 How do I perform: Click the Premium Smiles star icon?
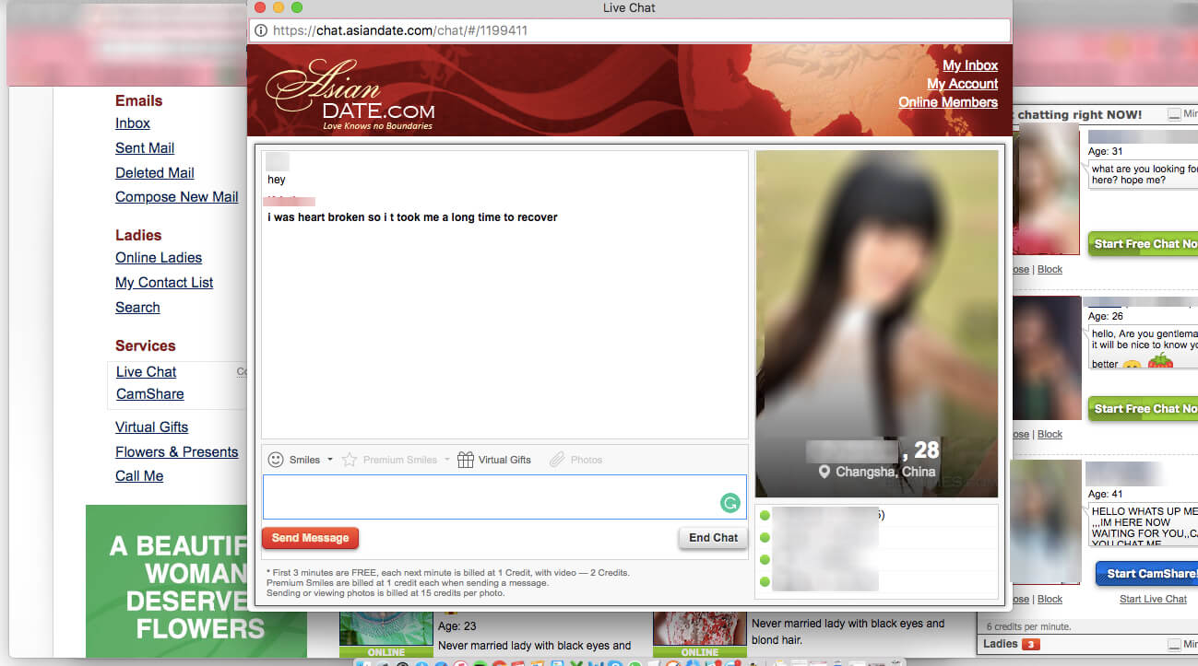[x=350, y=460]
